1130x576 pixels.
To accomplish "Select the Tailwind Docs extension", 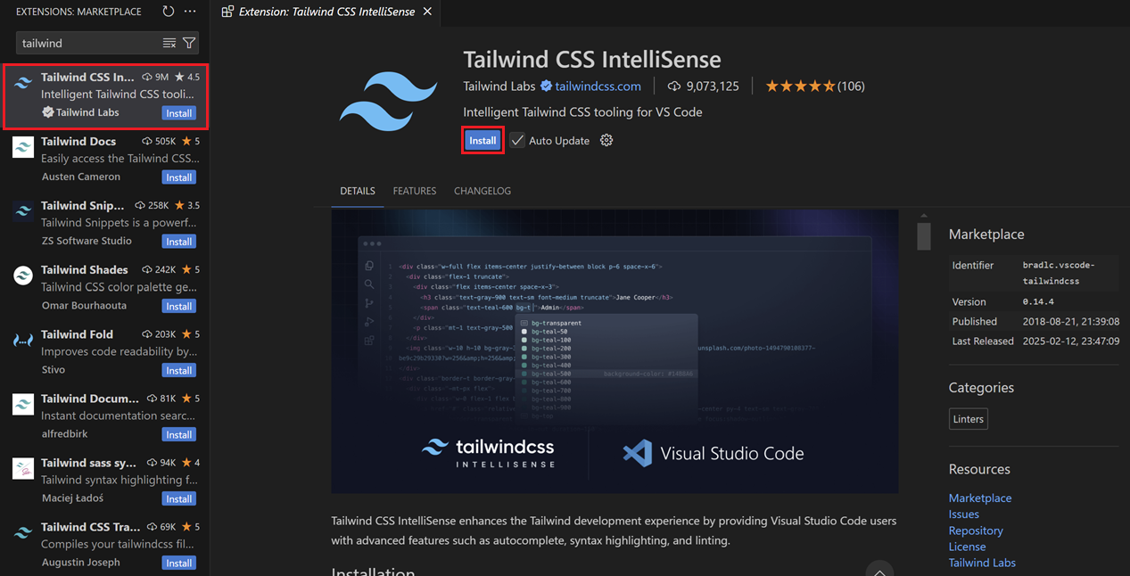I will (105, 159).
